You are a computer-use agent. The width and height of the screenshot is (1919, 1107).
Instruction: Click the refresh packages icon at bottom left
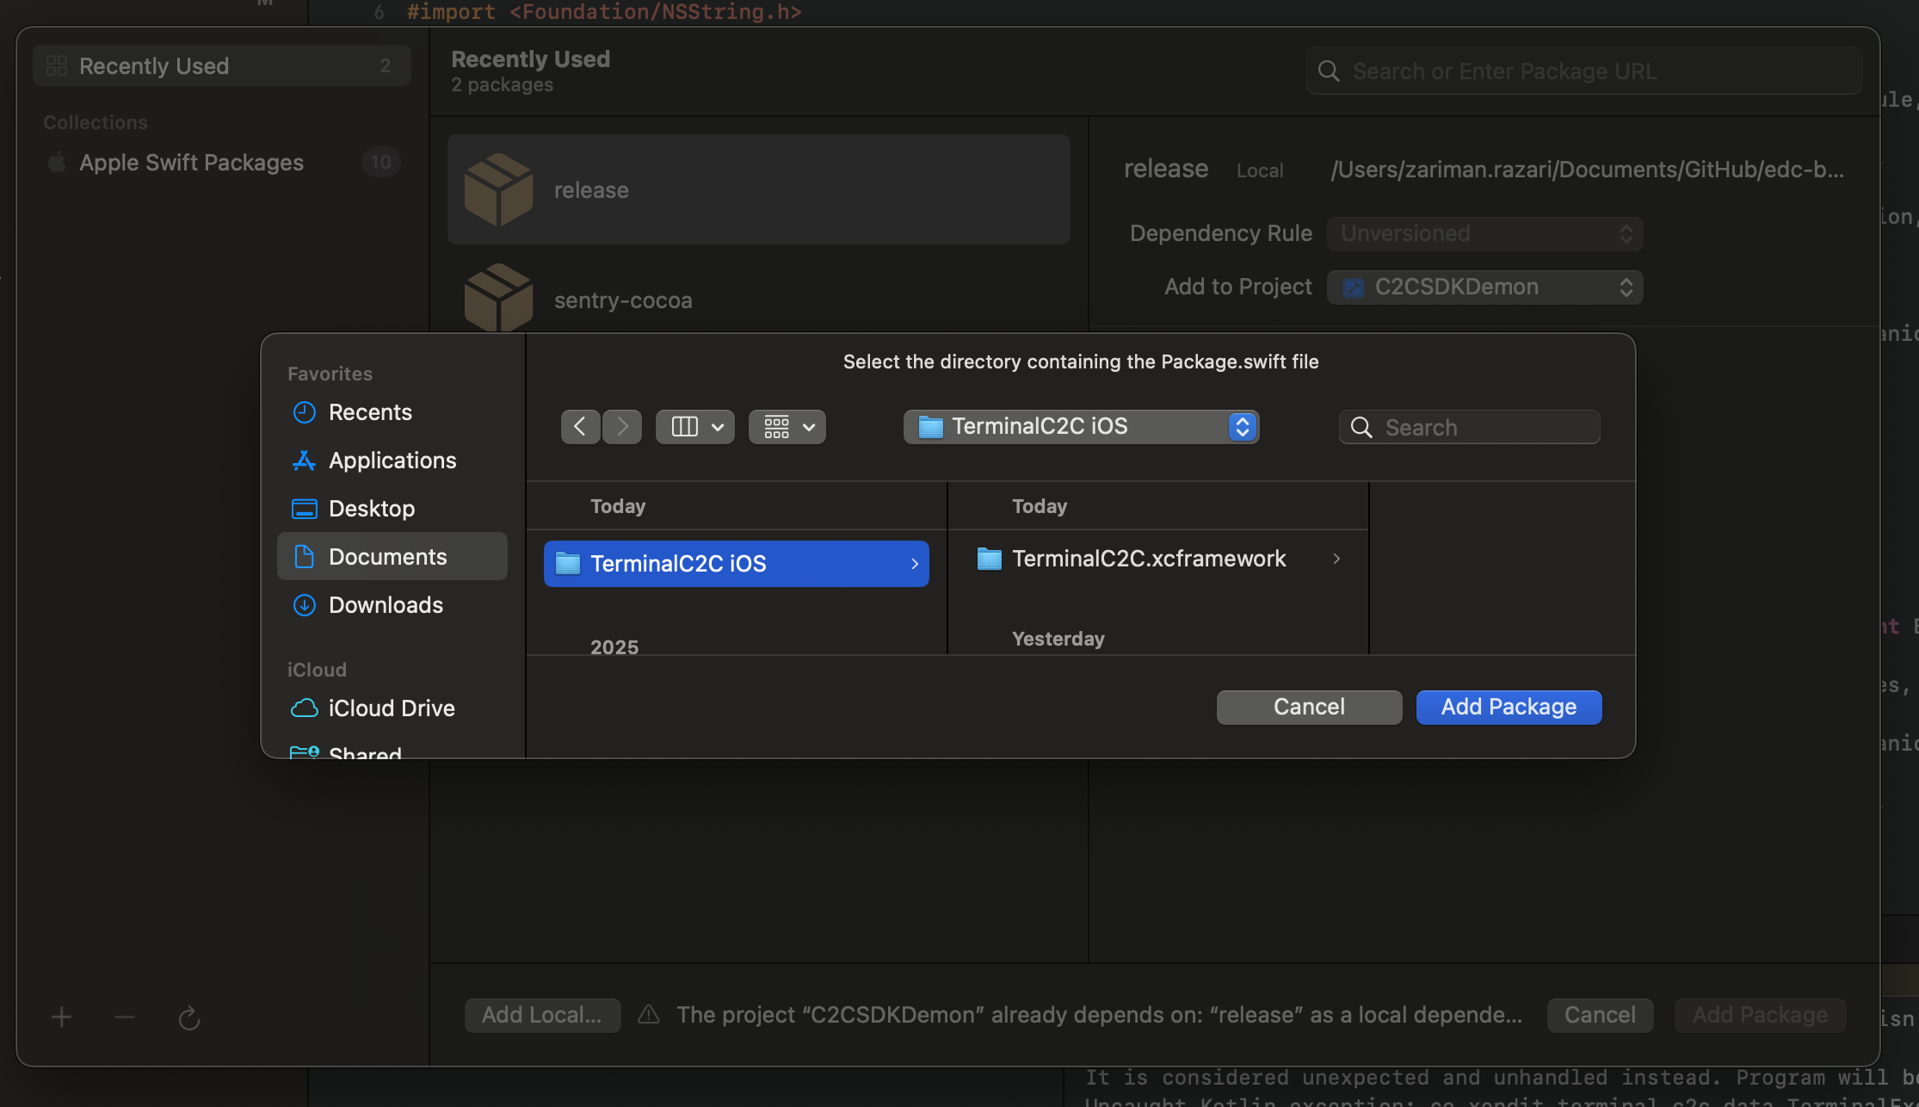[189, 1016]
